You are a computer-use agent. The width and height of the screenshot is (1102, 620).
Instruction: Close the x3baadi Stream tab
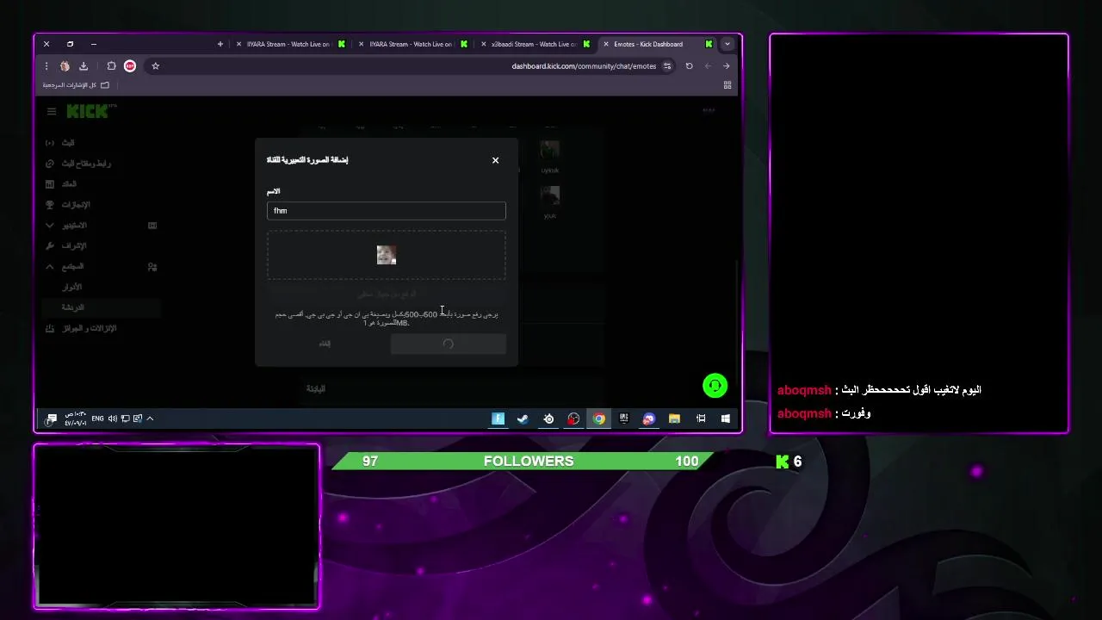click(484, 44)
